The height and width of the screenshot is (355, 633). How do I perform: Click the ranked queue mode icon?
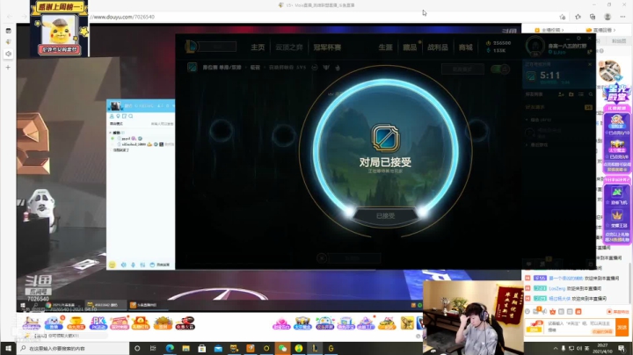(x=193, y=67)
